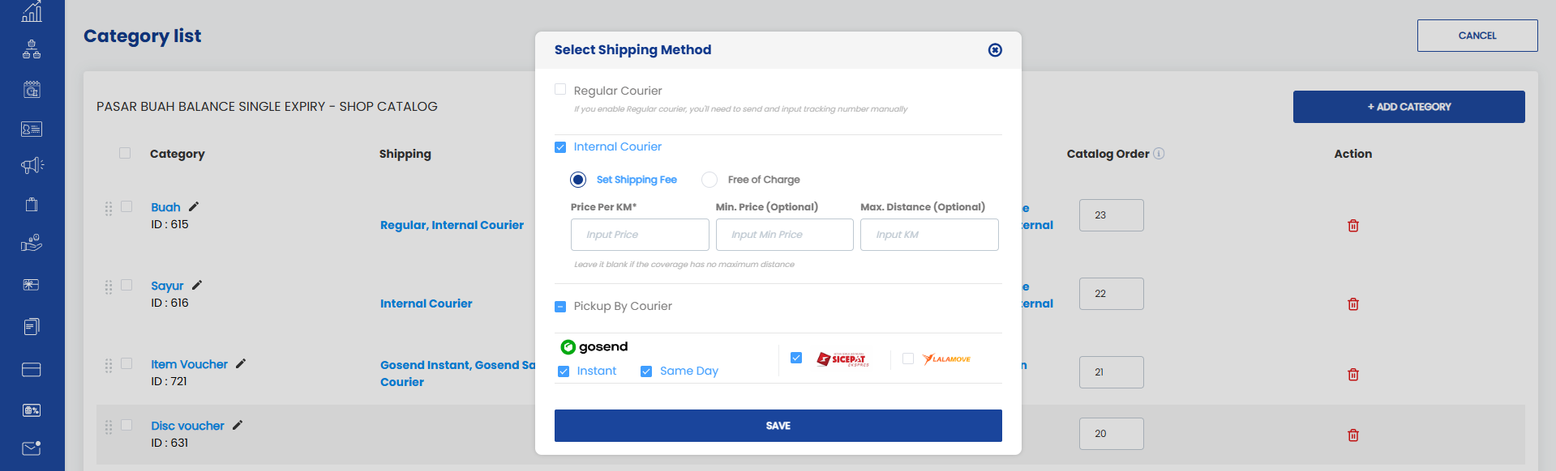
Task: Enable the Lalamove courier checkbox
Action: click(x=908, y=359)
